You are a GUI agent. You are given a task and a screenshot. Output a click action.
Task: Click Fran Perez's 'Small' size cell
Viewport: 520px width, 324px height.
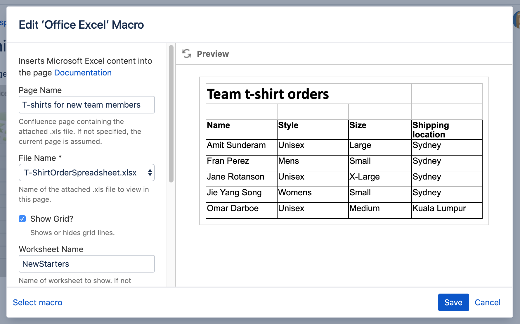[x=380, y=163]
